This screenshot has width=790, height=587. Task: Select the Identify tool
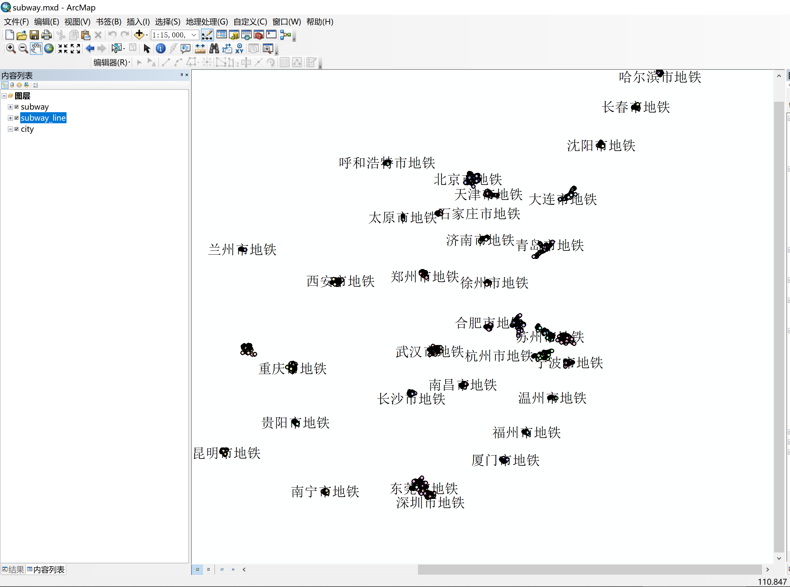click(160, 48)
